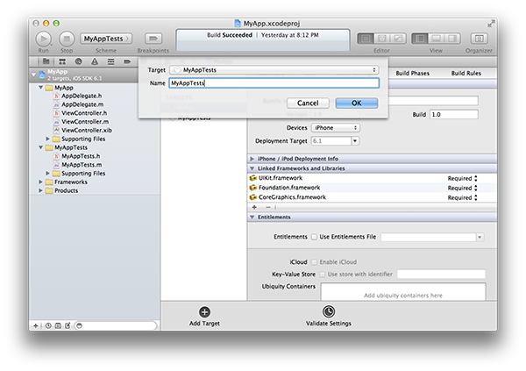The width and height of the screenshot is (526, 371).
Task: Collapse the Entitlements section
Action: [252, 218]
